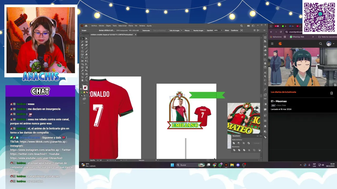Select the Shape Builder tool
This screenshot has width=337, height=189.
(x=82, y=64)
